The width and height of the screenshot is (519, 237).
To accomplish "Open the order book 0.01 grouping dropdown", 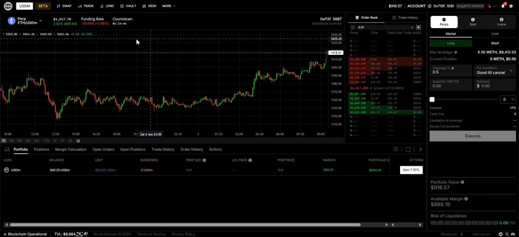I will 385,27.
